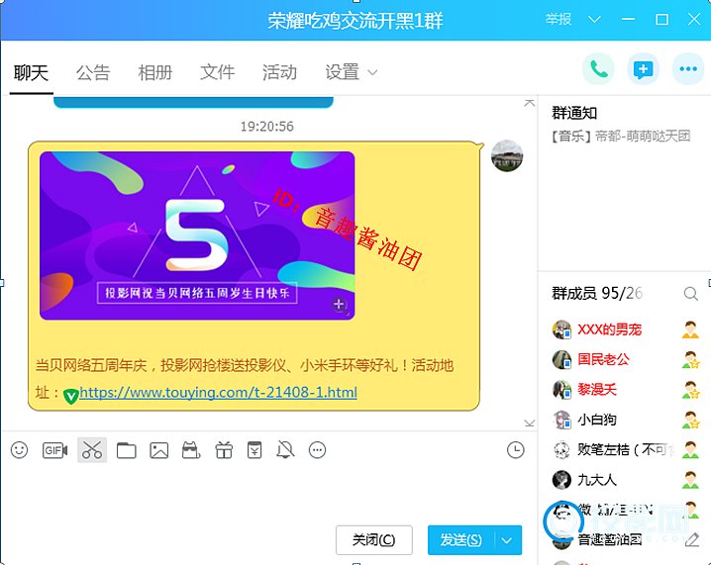Open the dropdown arrow beside 举报
The height and width of the screenshot is (565, 711).
(x=594, y=20)
